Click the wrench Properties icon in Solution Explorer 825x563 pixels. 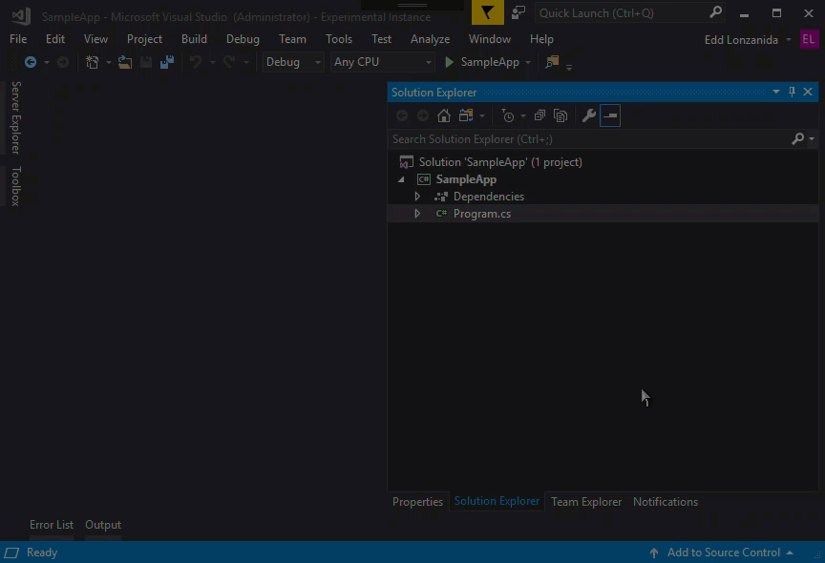pyautogui.click(x=589, y=115)
